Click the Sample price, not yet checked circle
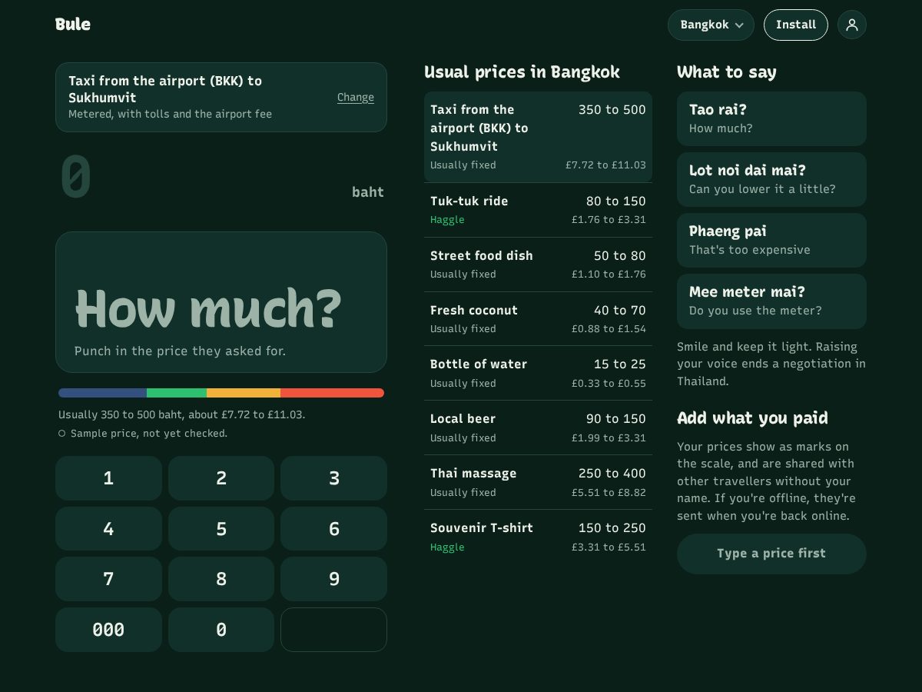This screenshot has height=692, width=922. pos(61,434)
